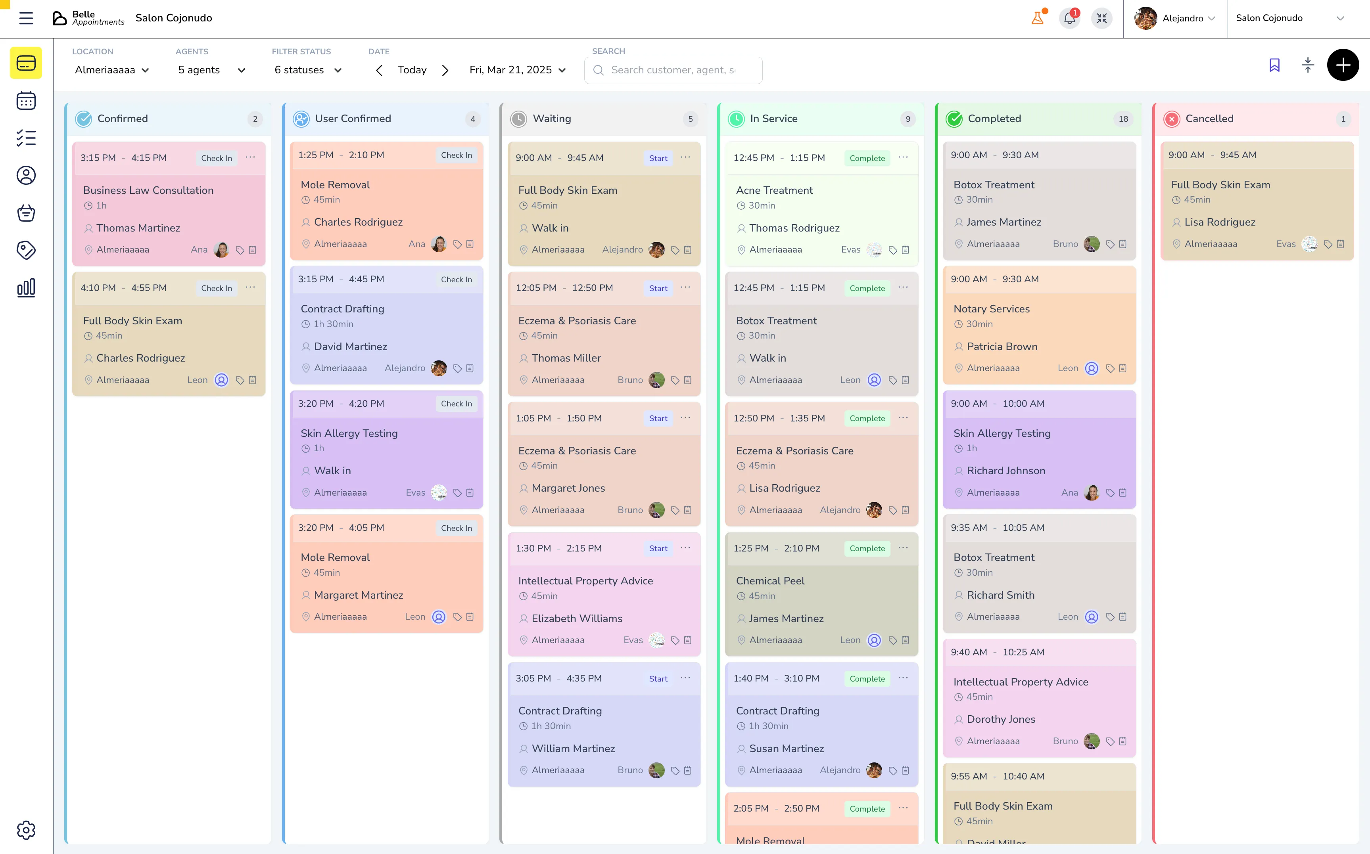Open the Almeriaaaaa location dropdown
Screen dimensions: 1370x854
111,70
